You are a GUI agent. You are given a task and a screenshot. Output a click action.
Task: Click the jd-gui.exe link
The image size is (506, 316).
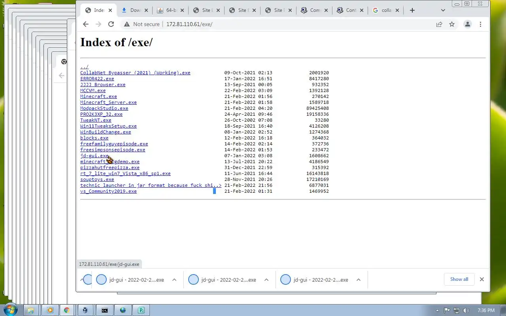[x=94, y=156]
